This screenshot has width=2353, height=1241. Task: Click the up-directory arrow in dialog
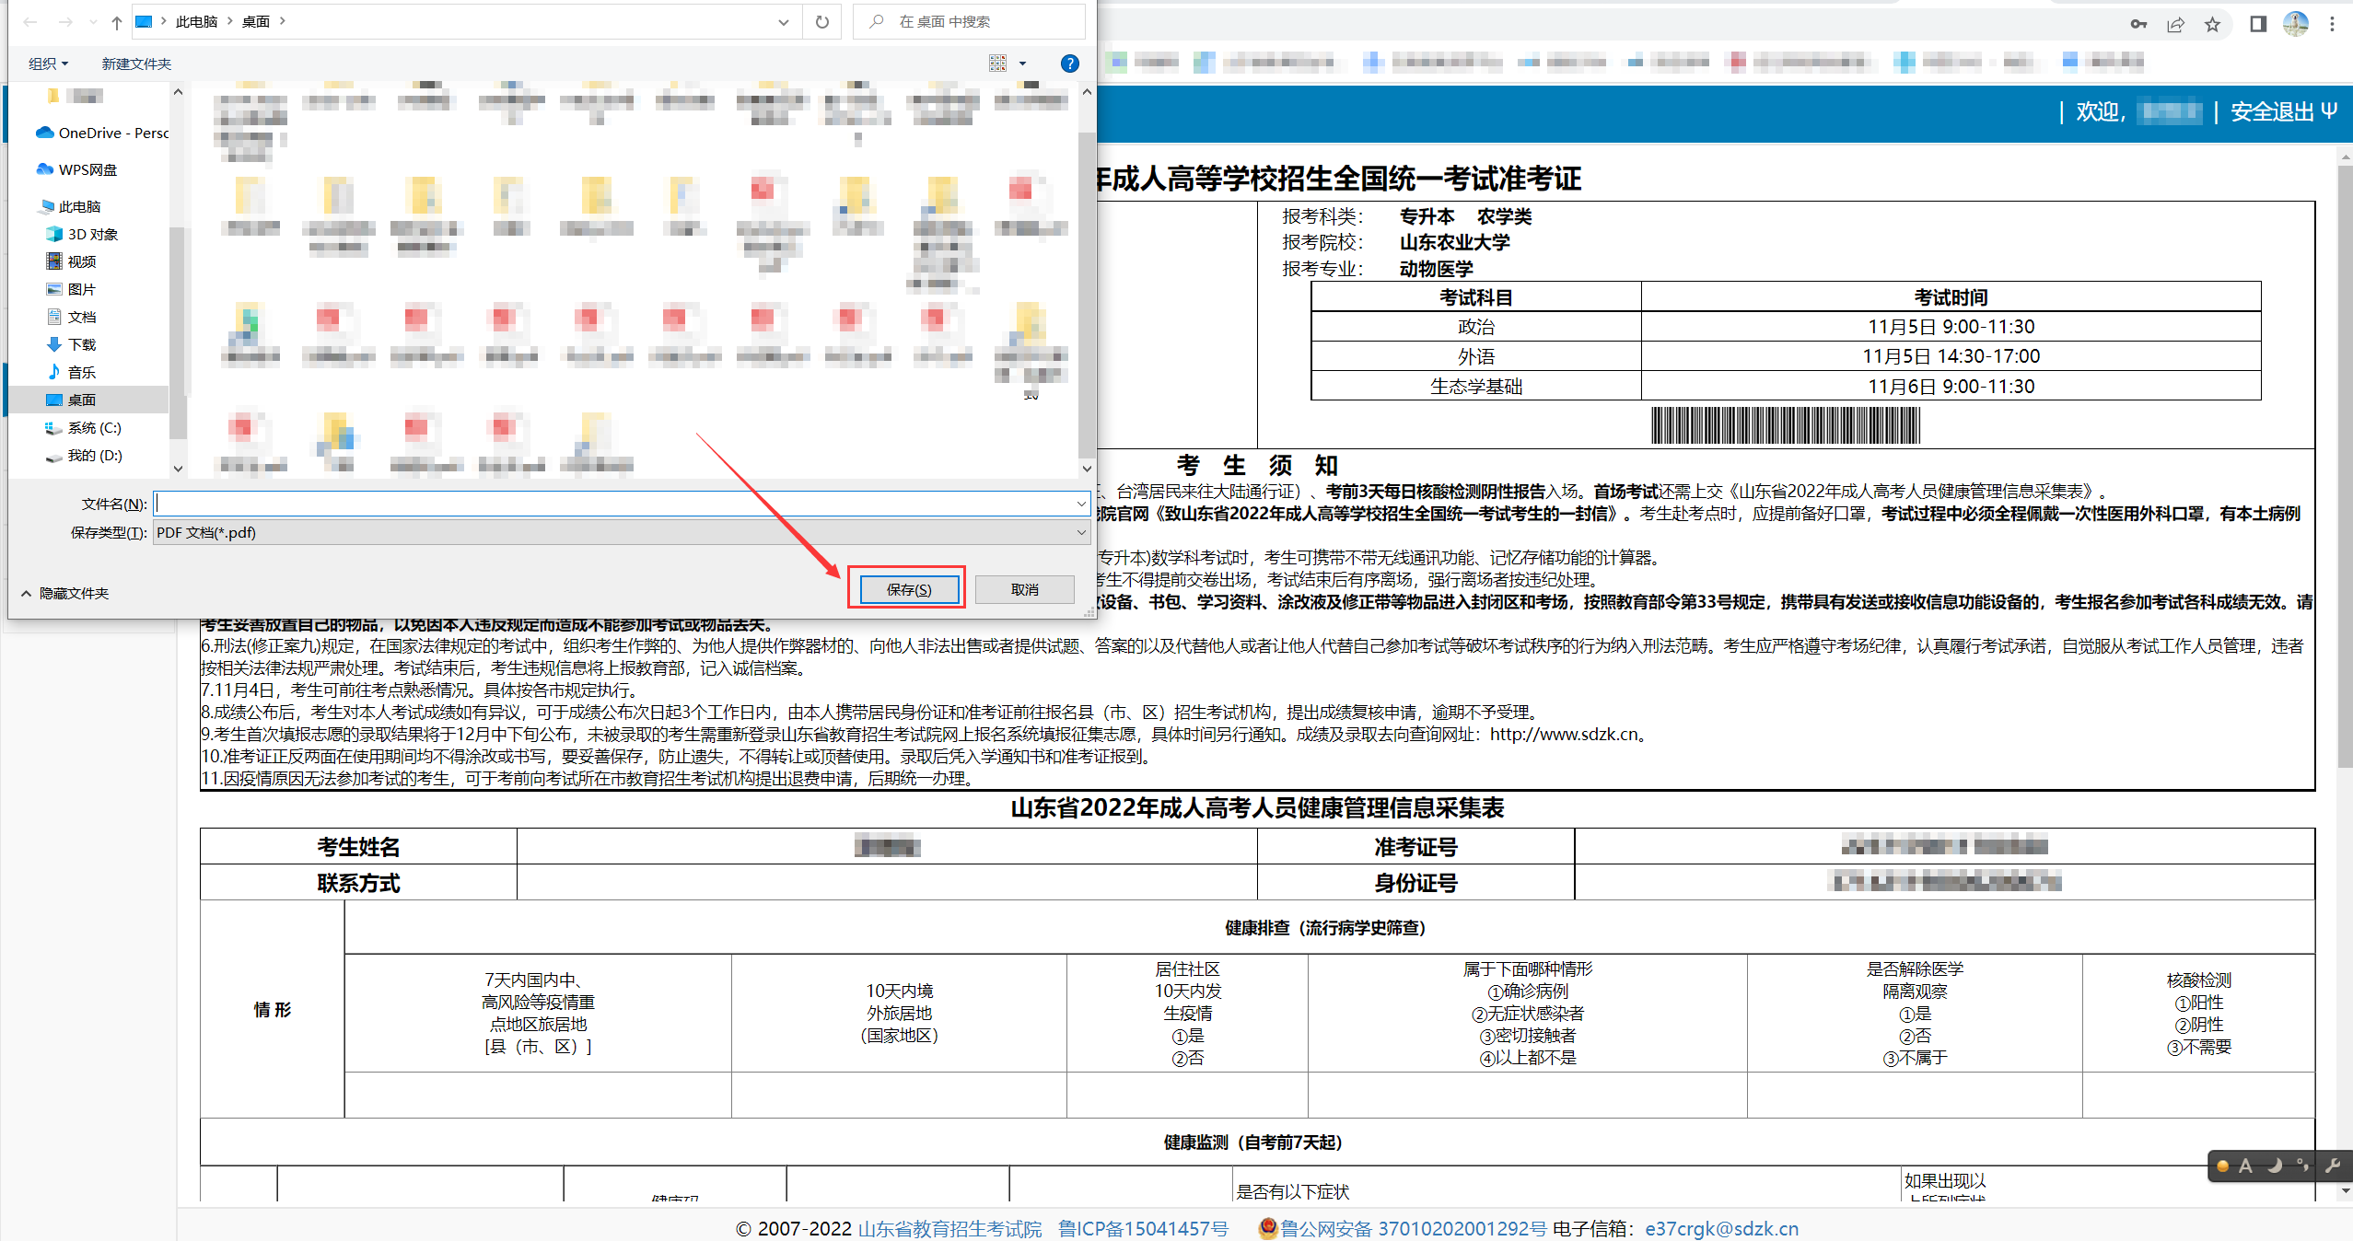pyautogui.click(x=116, y=22)
